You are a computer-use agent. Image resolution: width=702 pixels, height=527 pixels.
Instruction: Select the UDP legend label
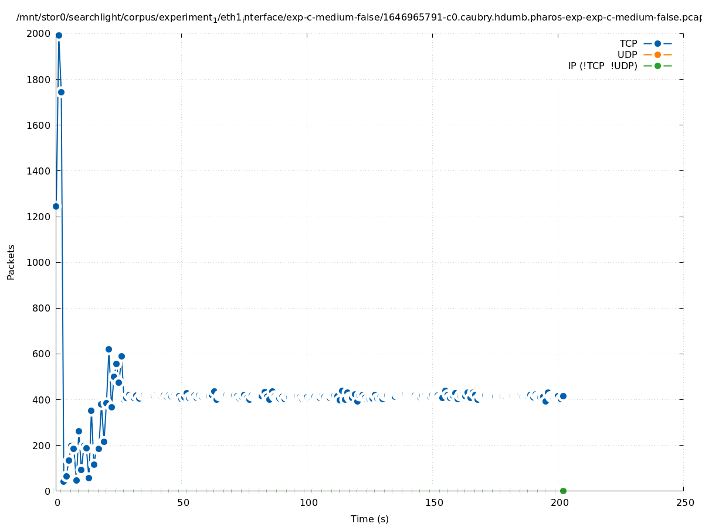tap(627, 54)
